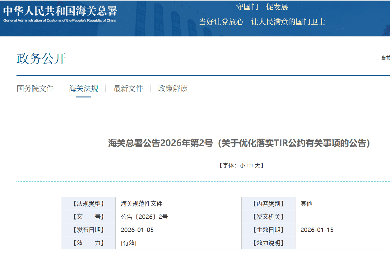Click the 当前 breadcrumb label
This screenshot has width=390, height=264.
tap(385, 57)
